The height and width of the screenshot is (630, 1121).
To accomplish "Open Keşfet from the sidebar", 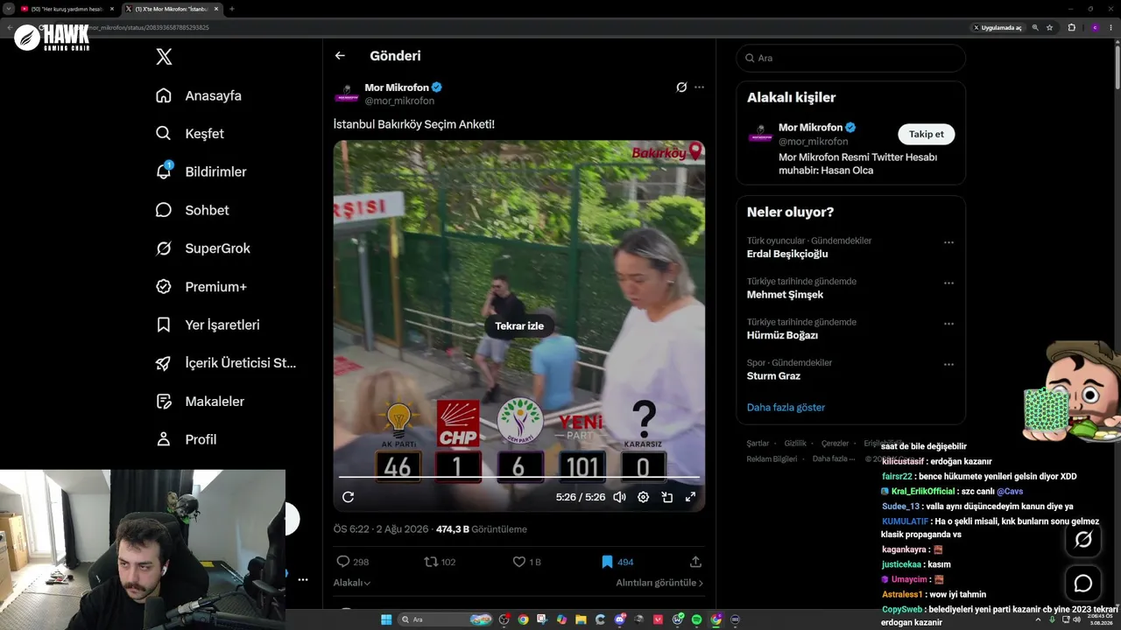I will pos(190,134).
